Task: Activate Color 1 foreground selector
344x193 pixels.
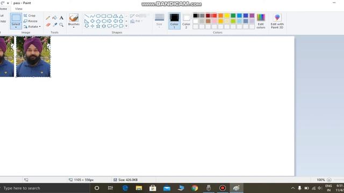Action: 174,21
